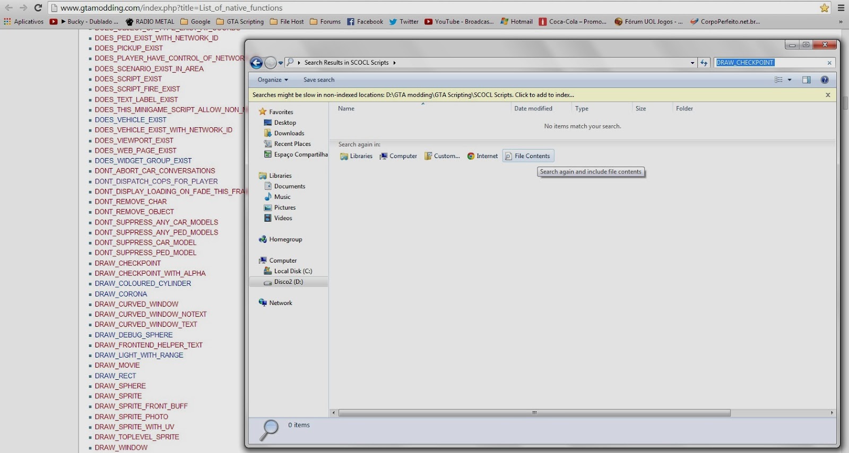Image resolution: width=849 pixels, height=453 pixels.
Task: Go back using Explorer's blue back arrow
Action: [x=256, y=63]
